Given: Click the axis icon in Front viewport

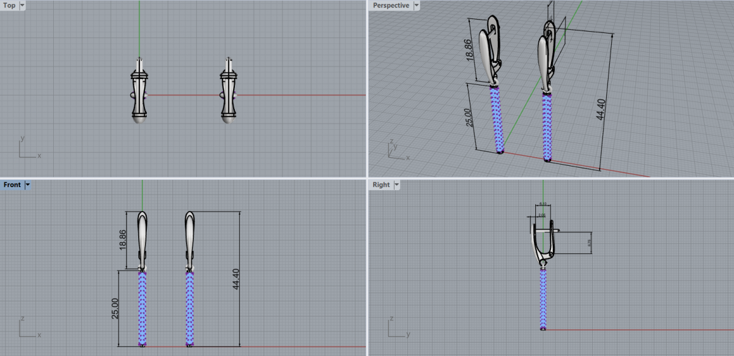Looking at the screenshot, I should (x=27, y=328).
